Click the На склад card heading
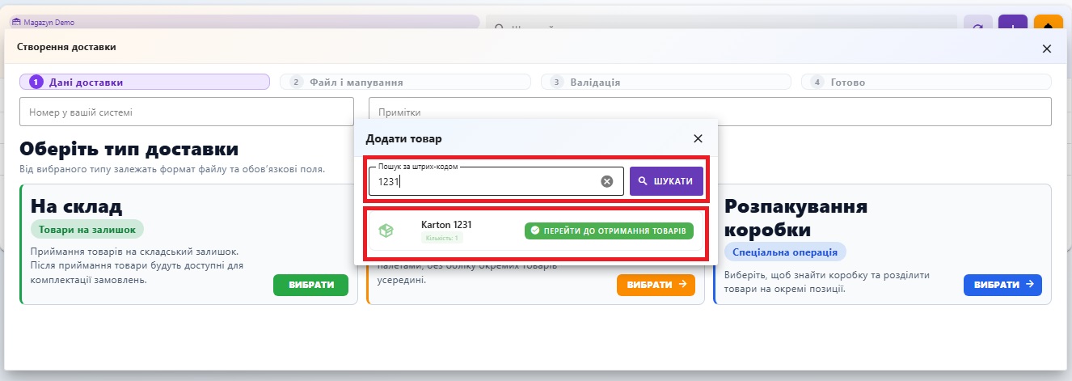The height and width of the screenshot is (381, 1072). coord(77,205)
